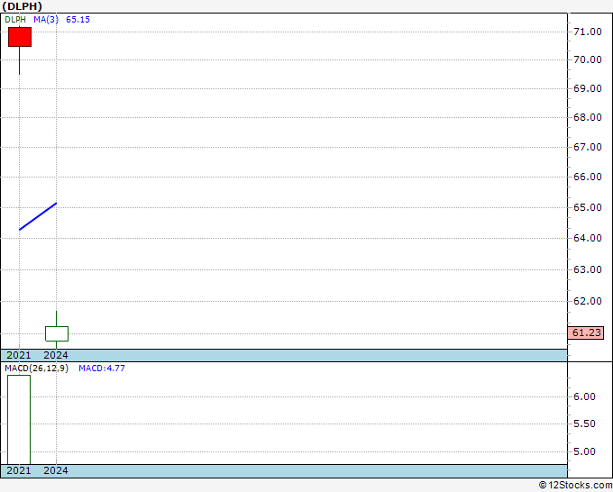Click the 63.00 price axis label
Screen dimensions: 613x492
pyautogui.click(x=587, y=269)
